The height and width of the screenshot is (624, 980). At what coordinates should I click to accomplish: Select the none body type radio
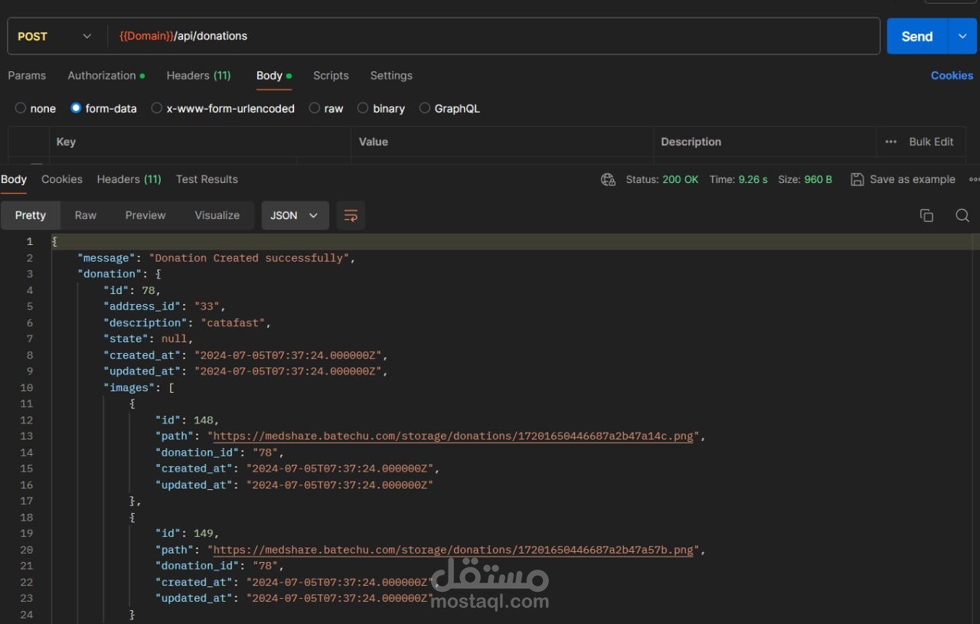(x=21, y=109)
